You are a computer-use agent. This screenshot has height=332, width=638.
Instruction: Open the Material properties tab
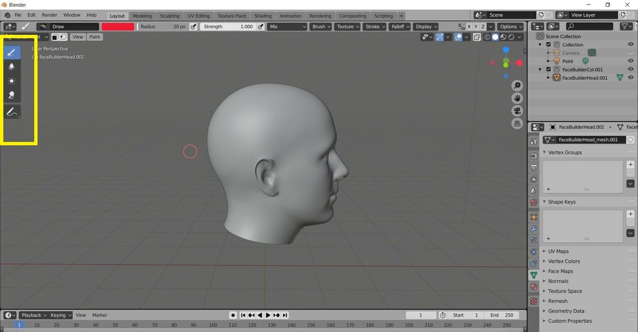click(534, 287)
